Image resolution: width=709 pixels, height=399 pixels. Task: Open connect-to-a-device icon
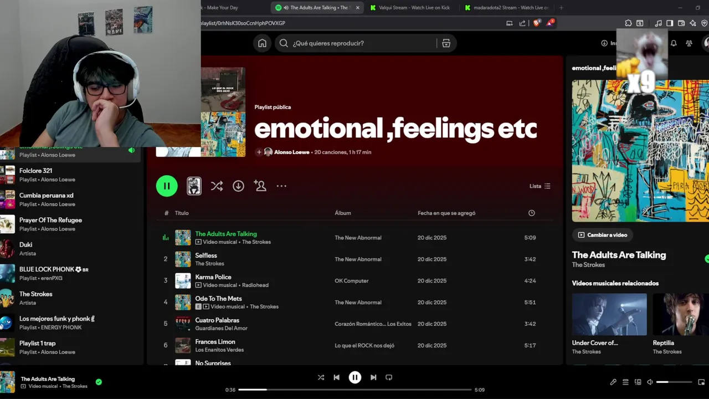[638, 382]
